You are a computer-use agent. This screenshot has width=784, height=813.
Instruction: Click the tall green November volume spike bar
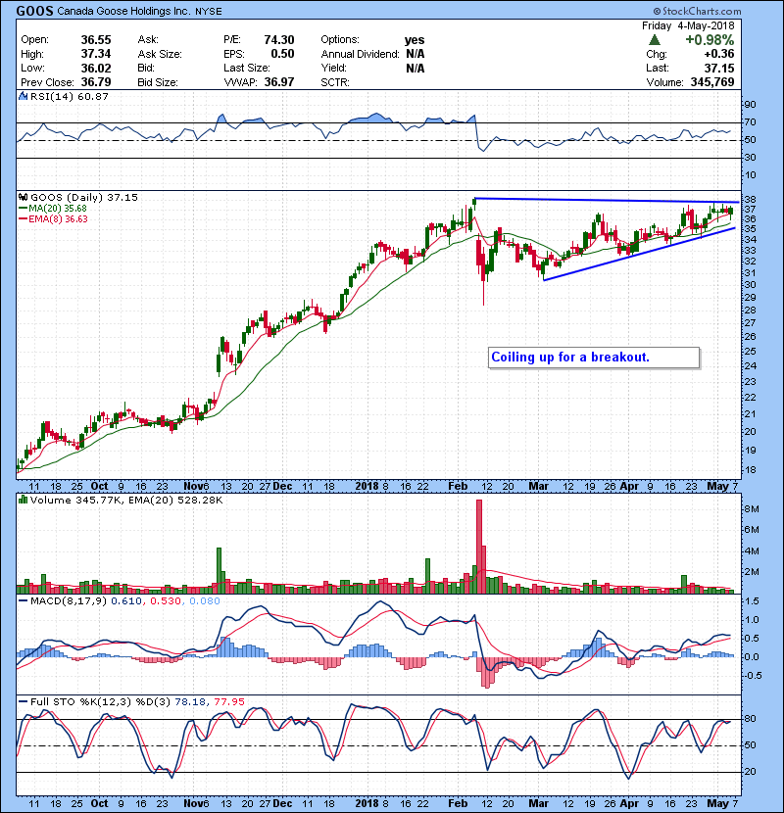(x=219, y=570)
